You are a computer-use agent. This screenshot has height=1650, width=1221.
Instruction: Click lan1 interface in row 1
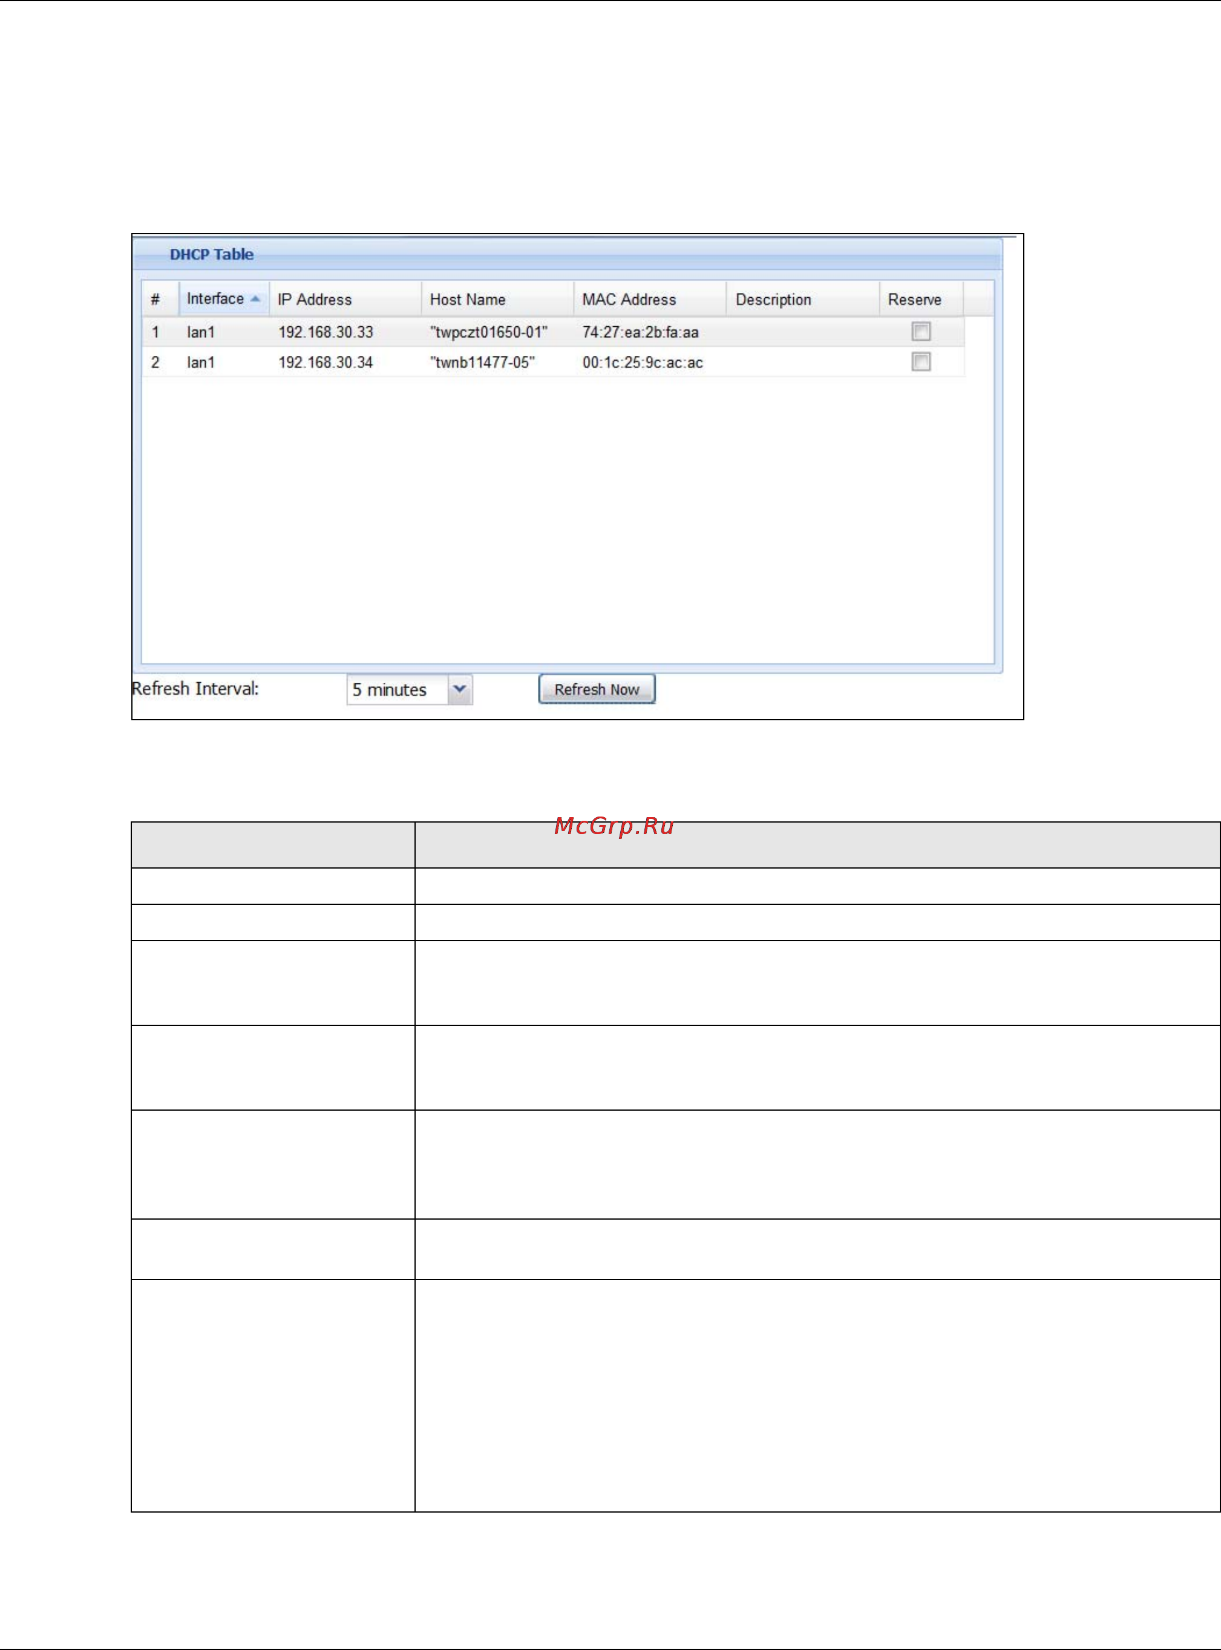click(x=200, y=332)
